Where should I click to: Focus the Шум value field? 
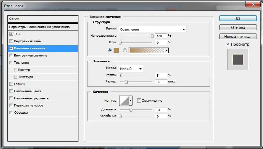pyautogui.click(x=161, y=43)
